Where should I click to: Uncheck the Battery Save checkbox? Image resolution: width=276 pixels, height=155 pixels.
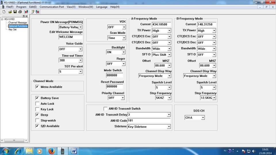pos(37,98)
